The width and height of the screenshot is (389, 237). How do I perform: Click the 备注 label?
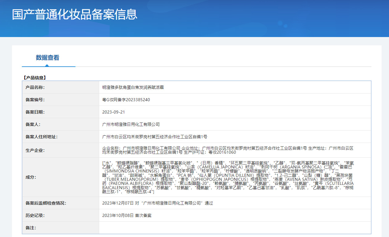pyautogui.click(x=31, y=228)
